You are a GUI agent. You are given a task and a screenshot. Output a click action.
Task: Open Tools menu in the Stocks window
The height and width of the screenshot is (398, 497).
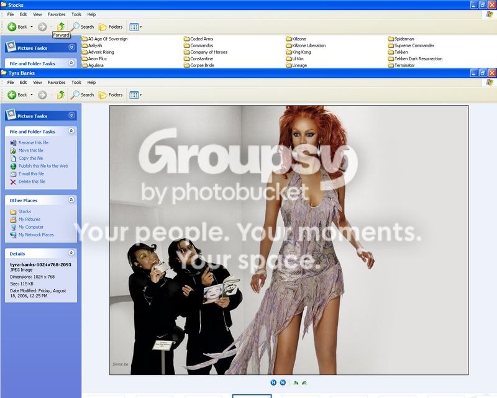point(76,14)
